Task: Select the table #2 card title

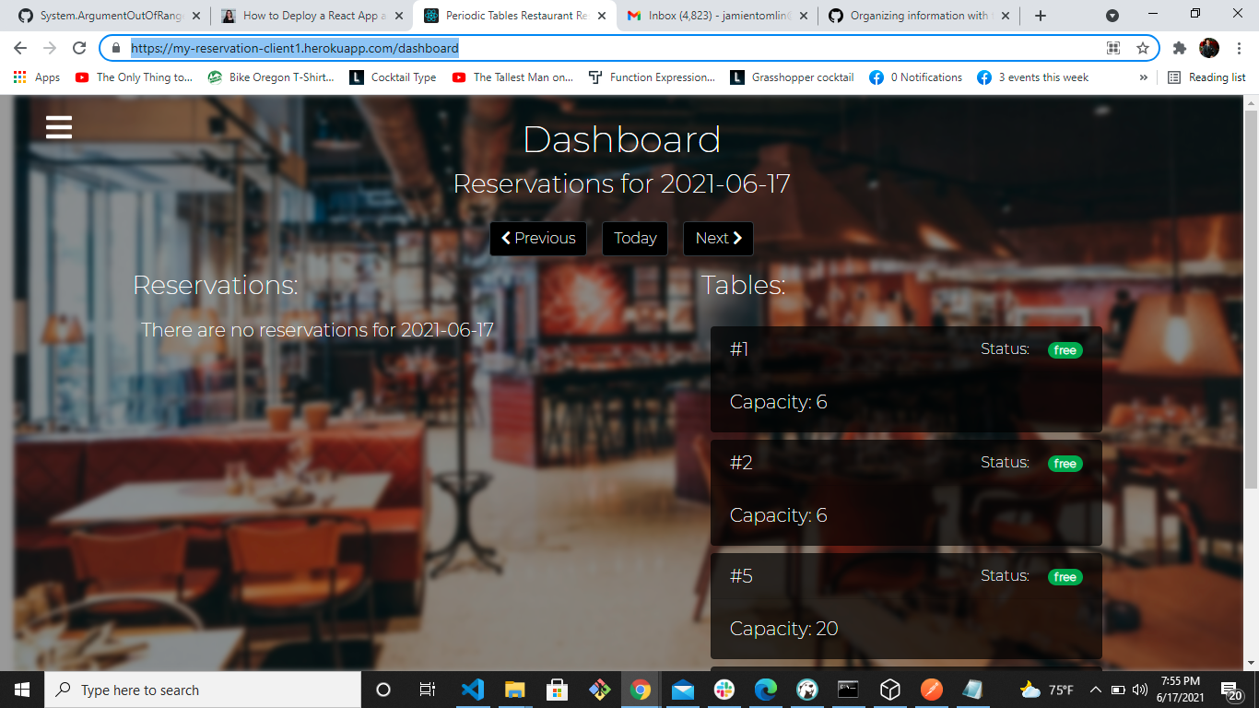Action: click(x=741, y=463)
